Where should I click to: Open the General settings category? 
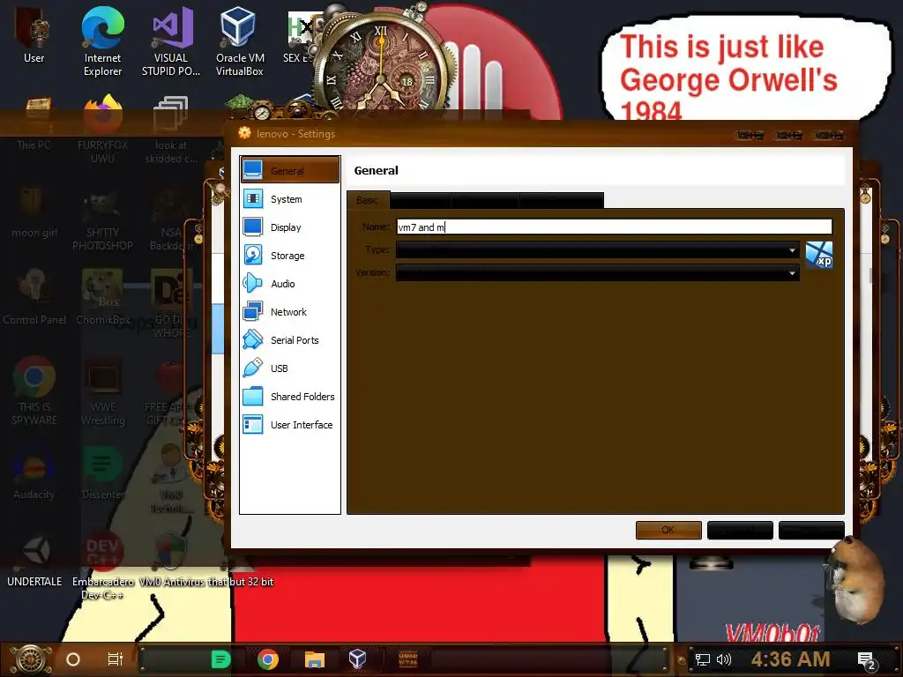289,170
